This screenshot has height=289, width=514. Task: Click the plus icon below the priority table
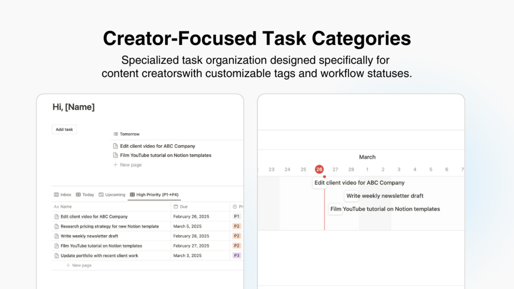68,265
